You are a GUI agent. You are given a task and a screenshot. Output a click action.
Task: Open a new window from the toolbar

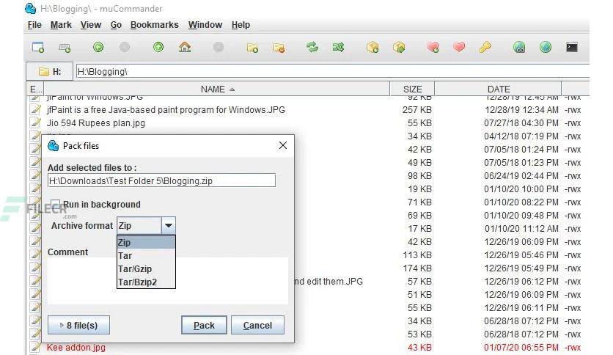38,47
